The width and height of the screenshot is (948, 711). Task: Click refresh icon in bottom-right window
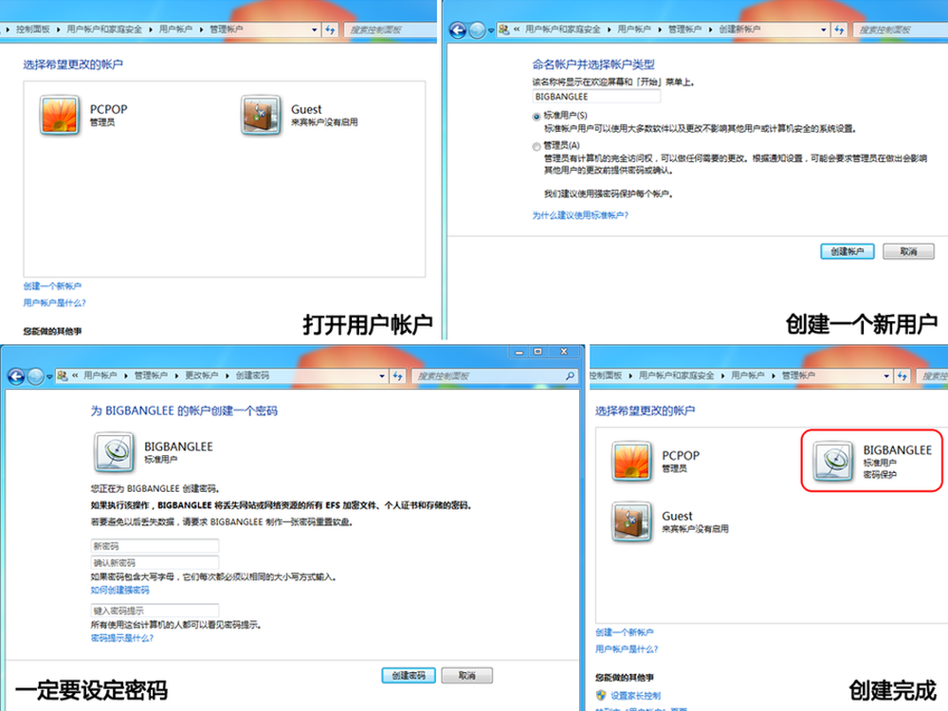coord(902,376)
